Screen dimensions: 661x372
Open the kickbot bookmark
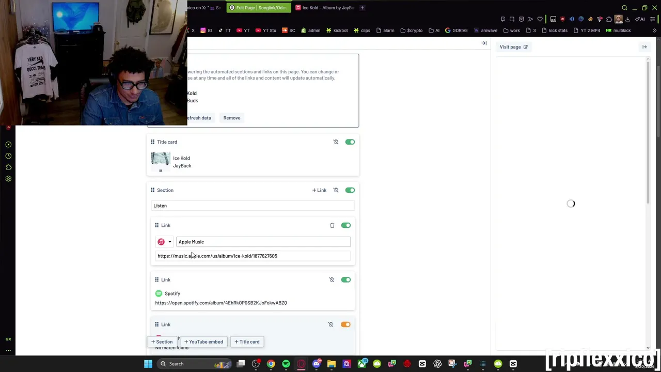pyautogui.click(x=337, y=30)
